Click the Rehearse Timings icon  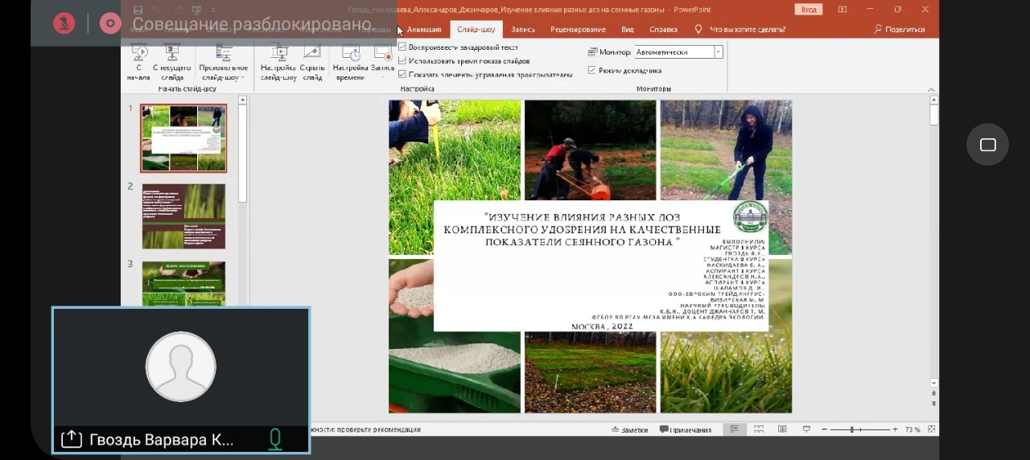351,55
